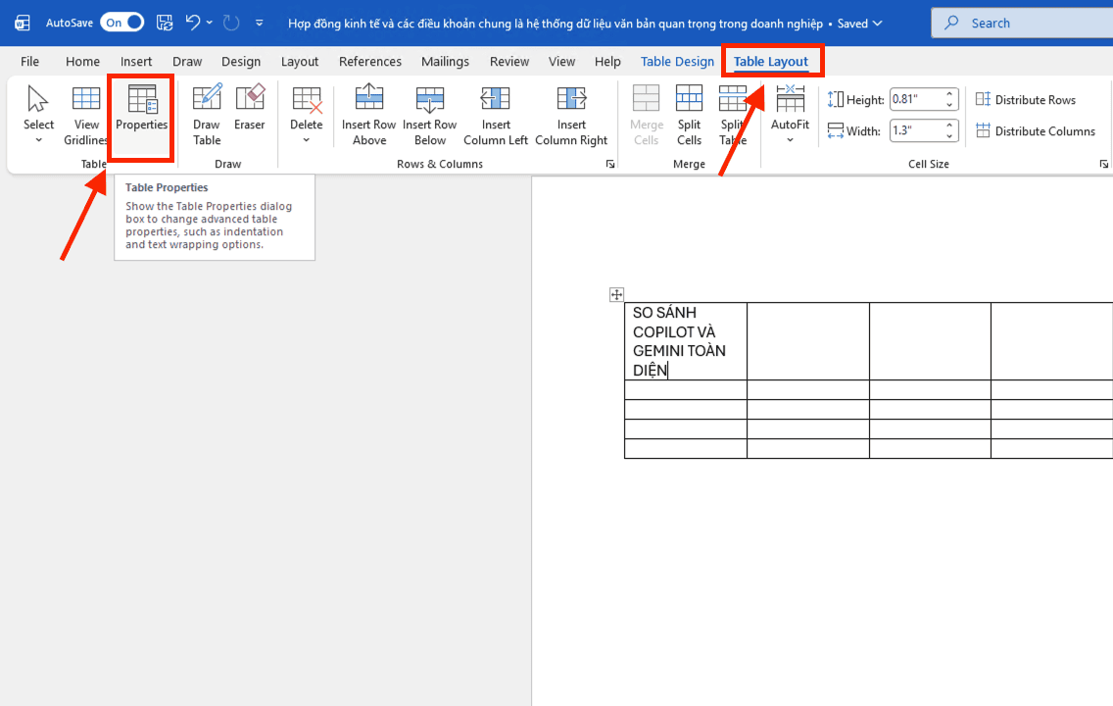Viewport: 1113px width, 706px height.
Task: Activate the Draw Table tool
Action: pos(207,115)
